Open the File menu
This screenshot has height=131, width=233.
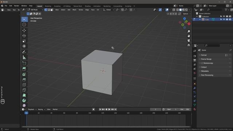click(6, 6)
